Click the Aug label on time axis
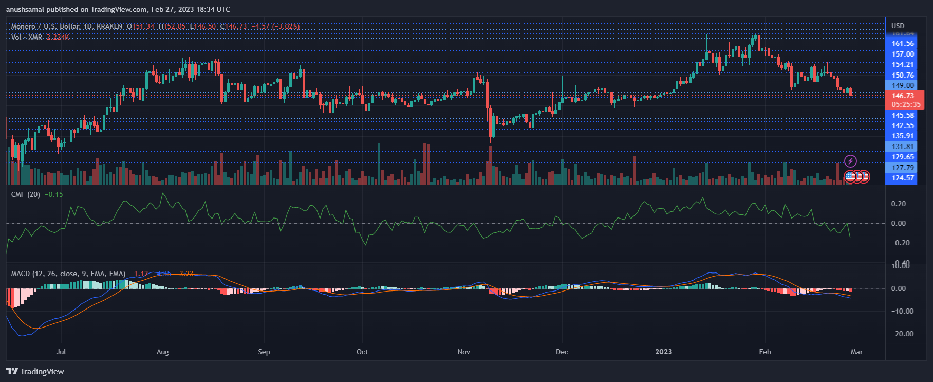This screenshot has height=382, width=933. 162,352
